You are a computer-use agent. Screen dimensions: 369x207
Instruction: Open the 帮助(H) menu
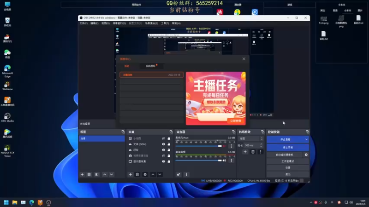click(x=176, y=23)
